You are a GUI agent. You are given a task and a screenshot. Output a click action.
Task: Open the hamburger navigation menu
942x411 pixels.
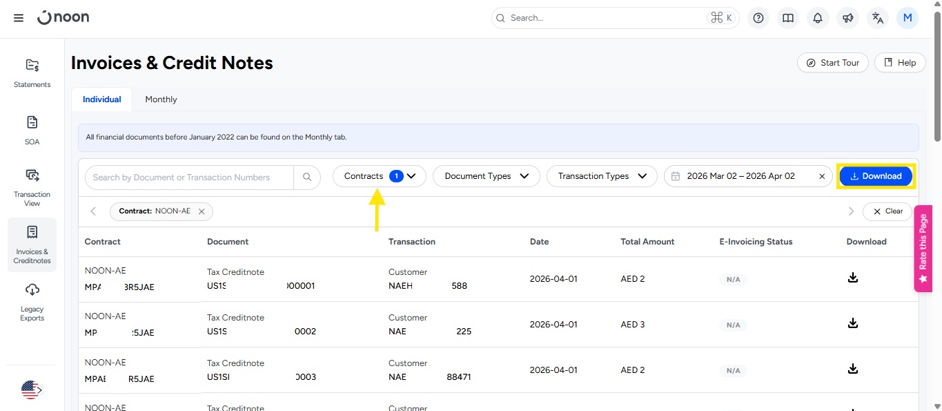(x=19, y=18)
